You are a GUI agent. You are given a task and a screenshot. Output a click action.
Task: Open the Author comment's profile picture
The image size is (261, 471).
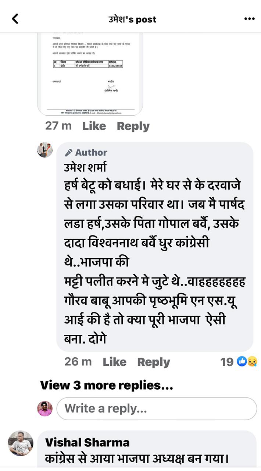(45, 150)
